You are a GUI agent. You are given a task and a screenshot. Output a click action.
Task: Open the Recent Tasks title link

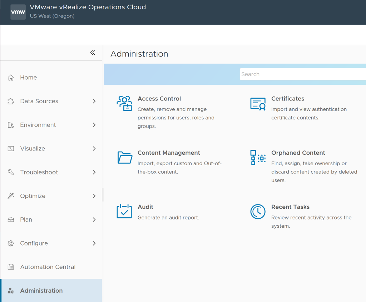[290, 207]
